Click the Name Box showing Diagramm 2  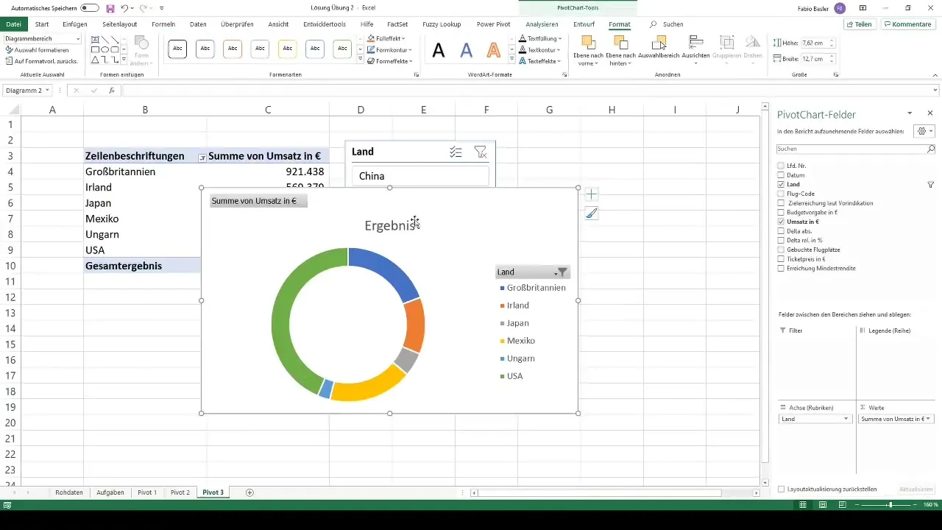tap(24, 91)
